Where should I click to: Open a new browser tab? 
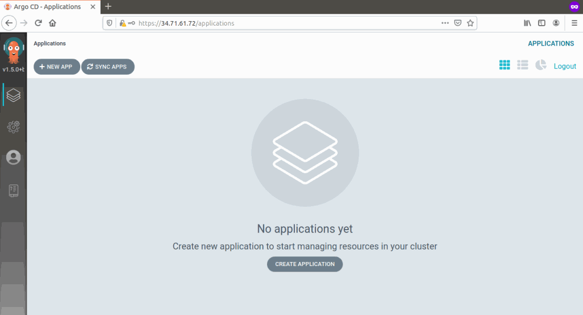click(x=108, y=6)
